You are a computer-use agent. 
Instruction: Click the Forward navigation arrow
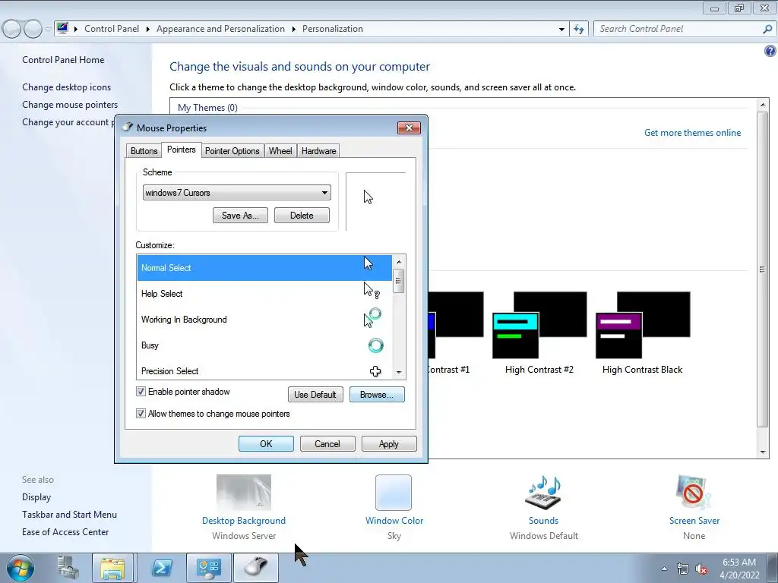point(33,30)
